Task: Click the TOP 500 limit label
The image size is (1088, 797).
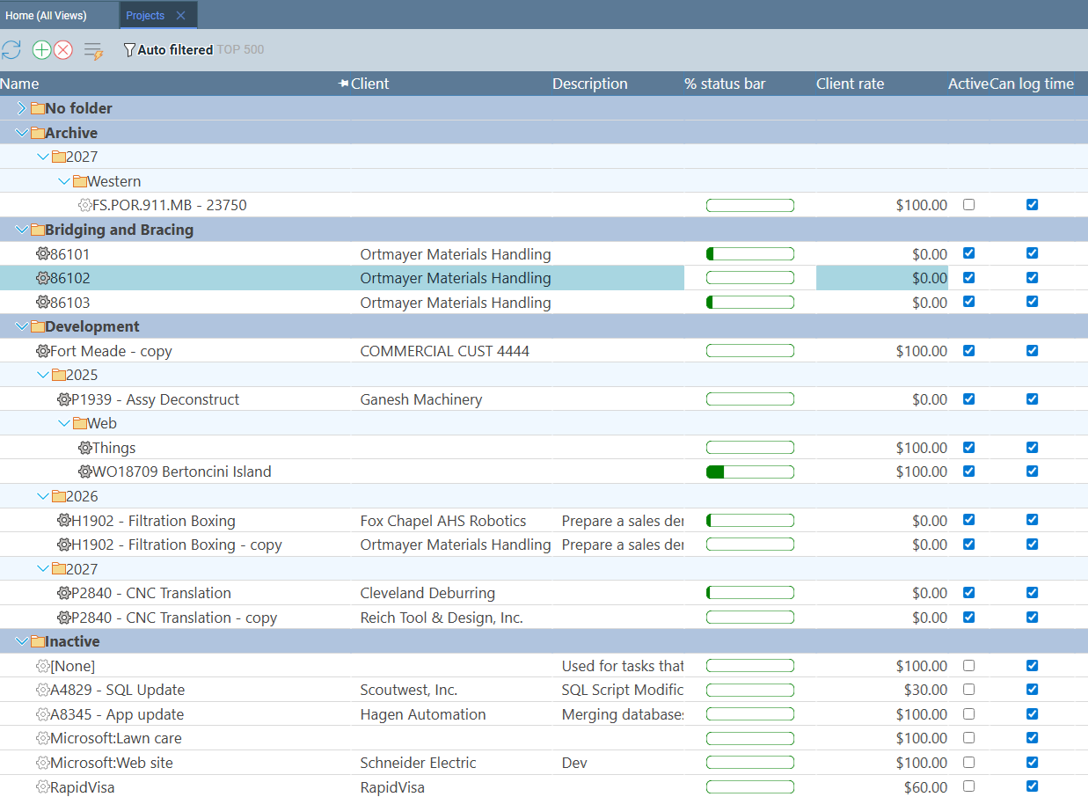Action: point(240,50)
